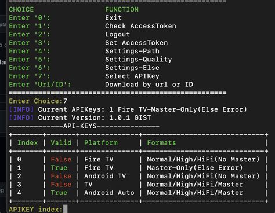275x213 pixels.
Task: Click the 'Enter Choice:7' line
Action: [x=38, y=101]
